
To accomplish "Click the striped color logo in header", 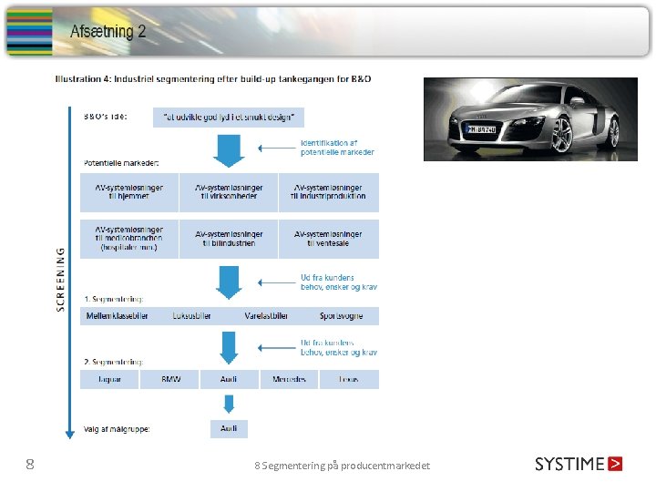I will 29,32.
